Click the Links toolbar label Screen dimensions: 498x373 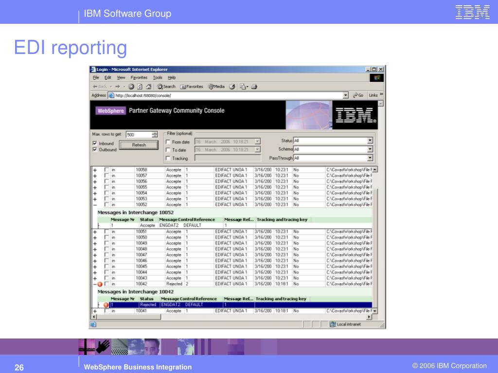pyautogui.click(x=373, y=95)
